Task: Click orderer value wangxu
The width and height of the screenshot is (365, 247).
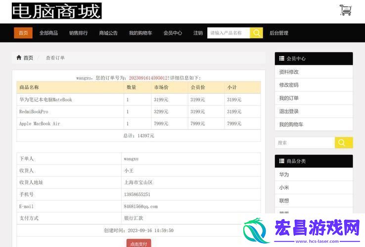Action: pyautogui.click(x=131, y=159)
